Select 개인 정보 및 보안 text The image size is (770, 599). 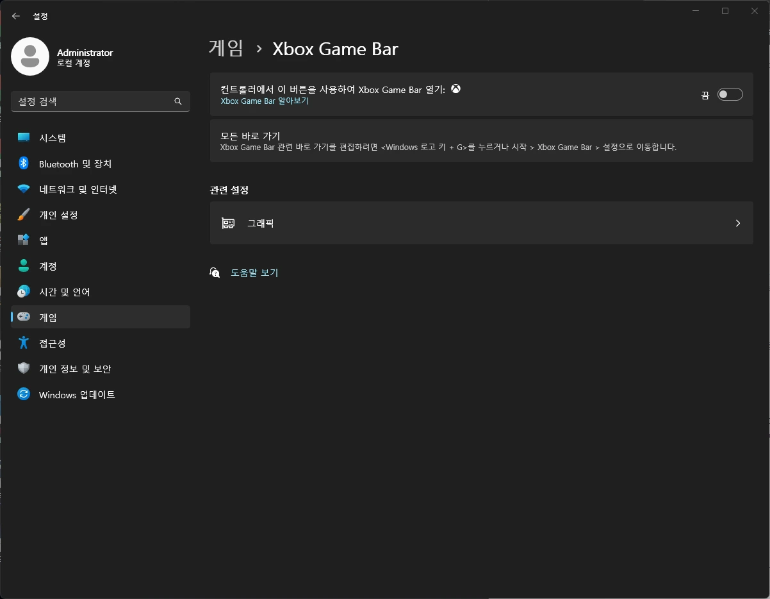(x=75, y=369)
